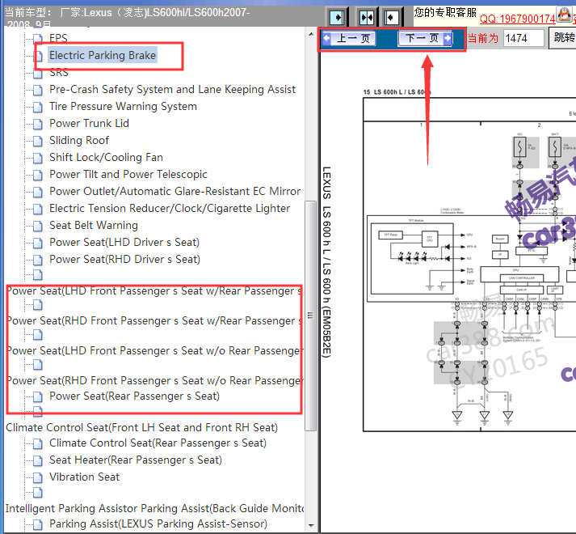Open Intelligent Parking Assist(Back Guide Monitor) entry
This screenshot has width=576, height=534.
coord(154,508)
